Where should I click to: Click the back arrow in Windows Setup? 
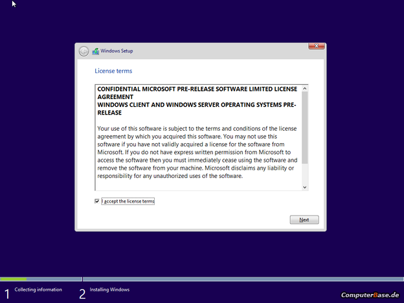84,51
